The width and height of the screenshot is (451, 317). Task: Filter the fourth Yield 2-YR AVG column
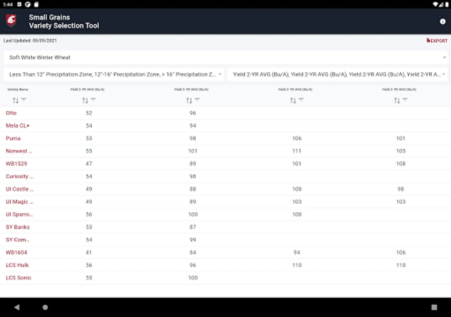(x=405, y=100)
